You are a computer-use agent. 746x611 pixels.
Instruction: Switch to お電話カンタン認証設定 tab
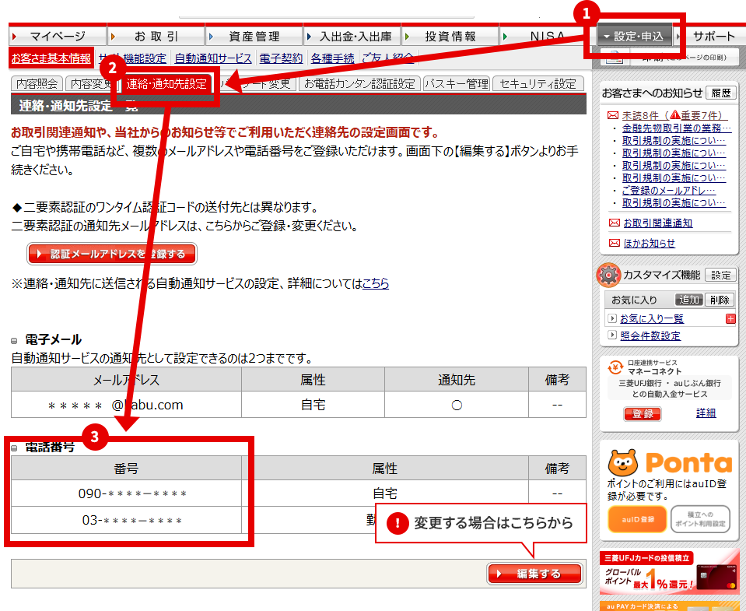pyautogui.click(x=359, y=84)
